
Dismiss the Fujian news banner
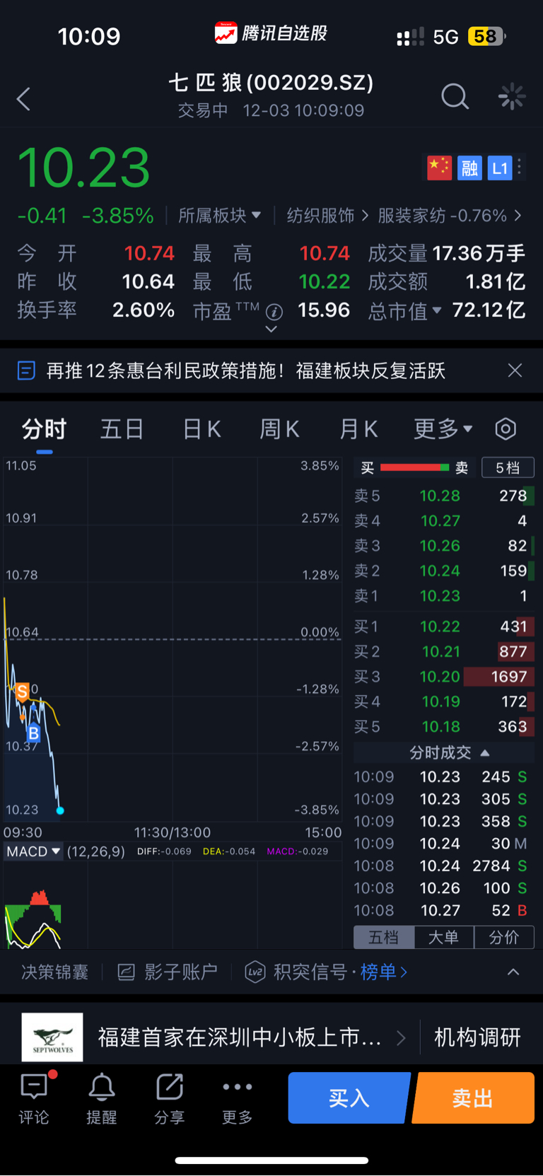[x=515, y=371]
